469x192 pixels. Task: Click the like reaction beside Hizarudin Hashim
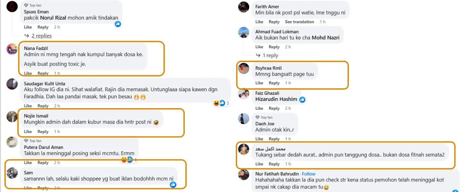coord(302,100)
